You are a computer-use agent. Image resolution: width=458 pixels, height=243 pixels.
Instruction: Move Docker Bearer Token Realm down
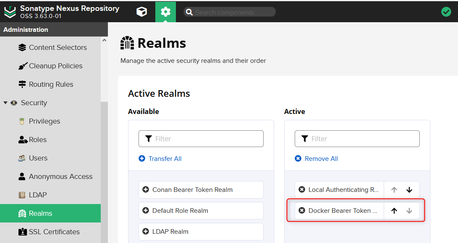coord(409,211)
